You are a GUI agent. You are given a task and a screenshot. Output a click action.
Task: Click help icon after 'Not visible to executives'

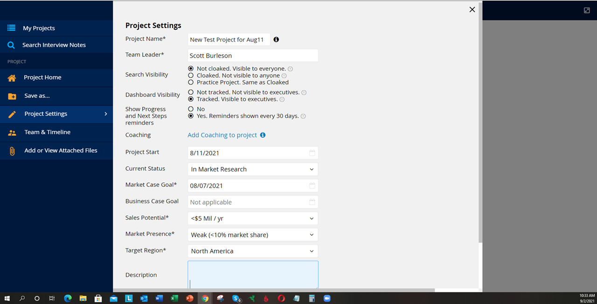pos(304,93)
